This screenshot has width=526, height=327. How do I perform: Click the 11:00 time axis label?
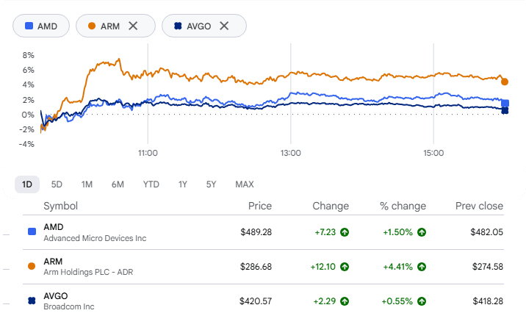tap(148, 154)
